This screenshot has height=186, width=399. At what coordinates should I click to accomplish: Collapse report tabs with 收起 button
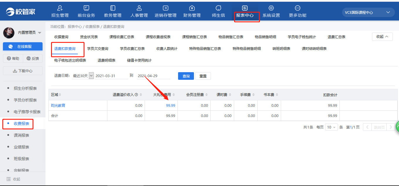[x=382, y=37]
